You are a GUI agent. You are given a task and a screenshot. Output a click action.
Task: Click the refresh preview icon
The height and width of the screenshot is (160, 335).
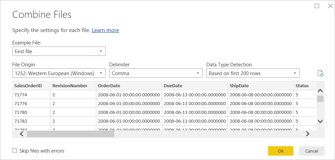tap(320, 73)
